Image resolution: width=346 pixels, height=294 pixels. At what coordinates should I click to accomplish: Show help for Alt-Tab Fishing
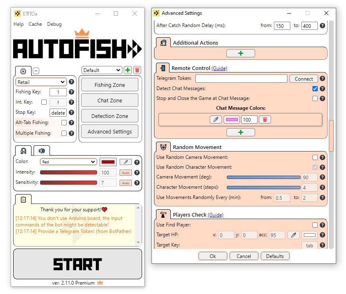coord(71,123)
